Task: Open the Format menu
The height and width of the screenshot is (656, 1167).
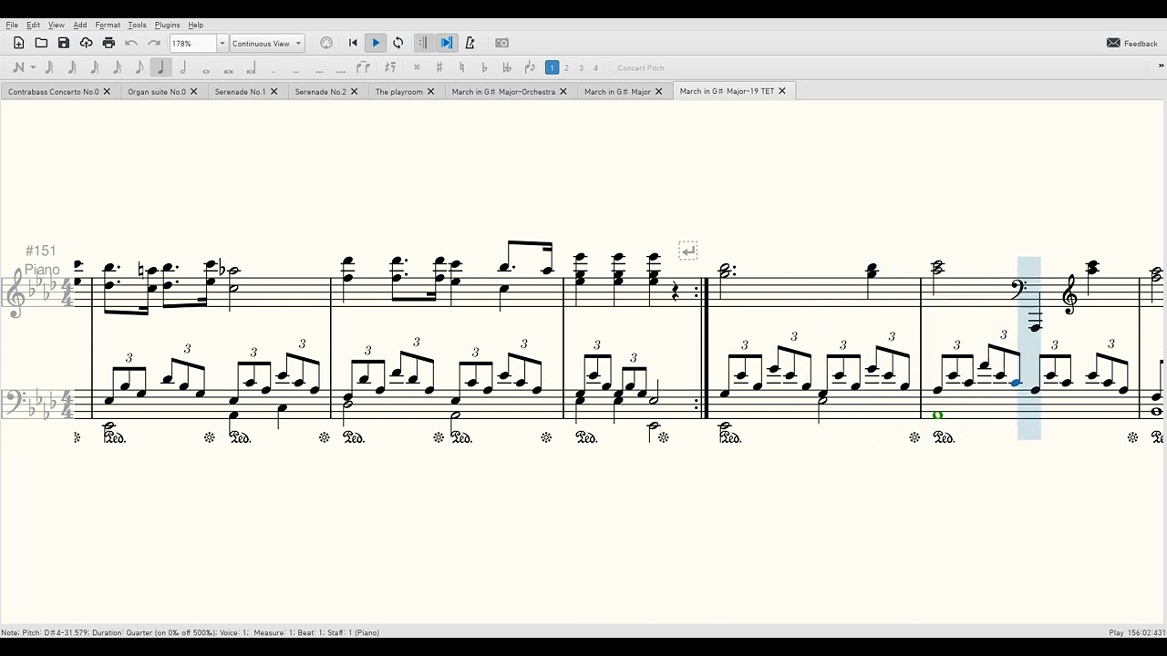Action: point(108,25)
